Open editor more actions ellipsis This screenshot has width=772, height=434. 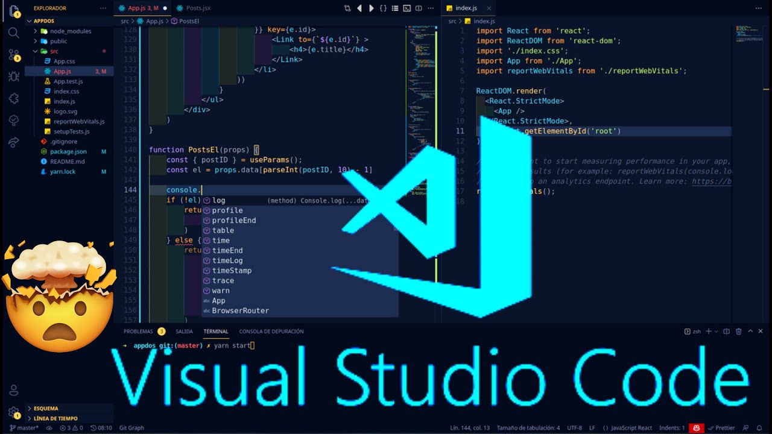[430, 8]
